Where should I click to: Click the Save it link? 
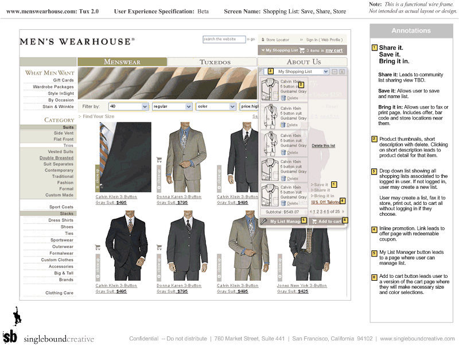tap(321, 184)
